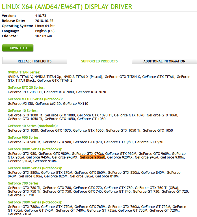Screen dimensions: 197x217
Task: Click the Linux 64-bit operating system value
Action: pyautogui.click(x=45, y=26)
